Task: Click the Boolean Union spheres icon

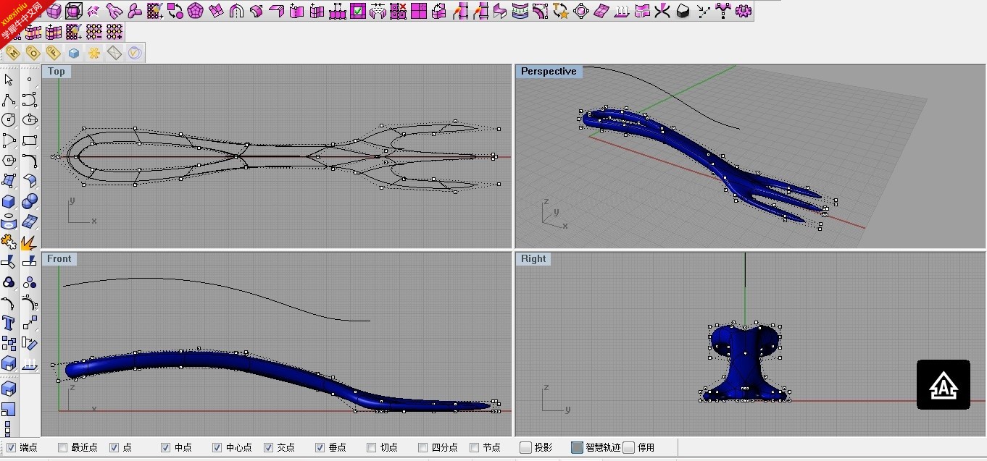Action: pyautogui.click(x=30, y=201)
